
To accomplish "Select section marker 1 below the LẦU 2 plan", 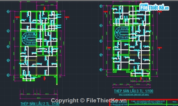I will tap(44, 78).
